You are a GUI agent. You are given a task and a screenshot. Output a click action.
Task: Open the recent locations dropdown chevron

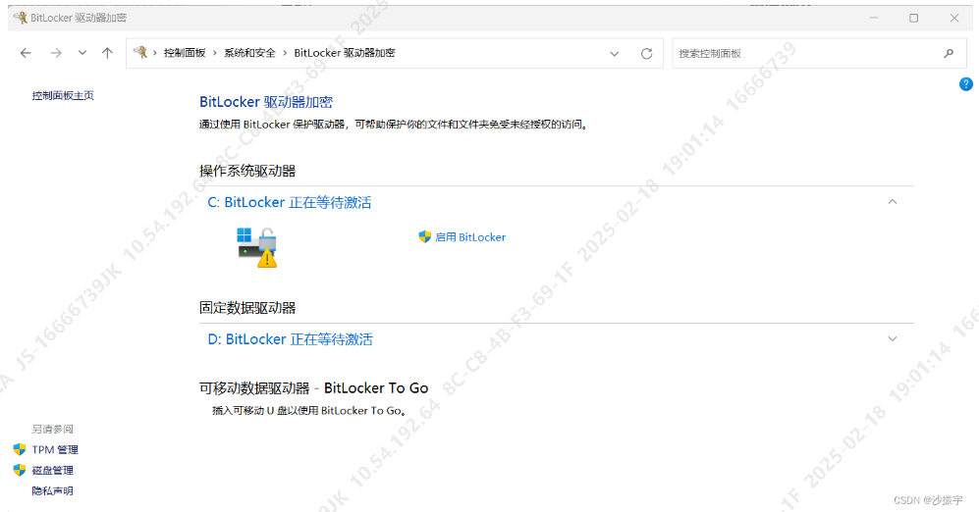(82, 53)
